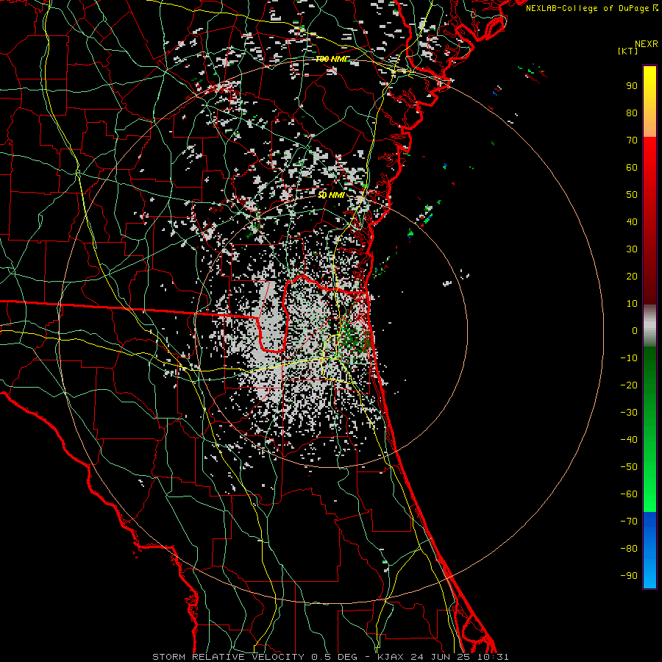Pick the bright red segment of color bar
Screen dimensions: 662x662
pos(649,160)
